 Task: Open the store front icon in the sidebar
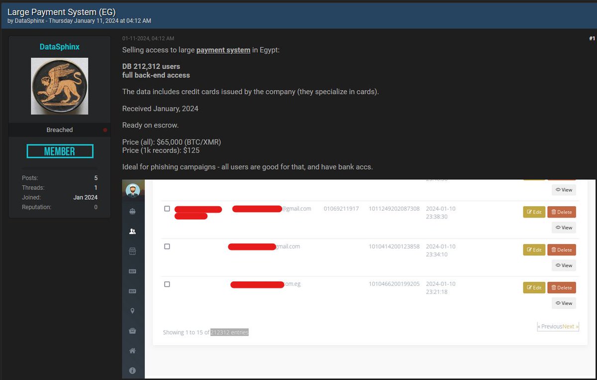pos(132,252)
